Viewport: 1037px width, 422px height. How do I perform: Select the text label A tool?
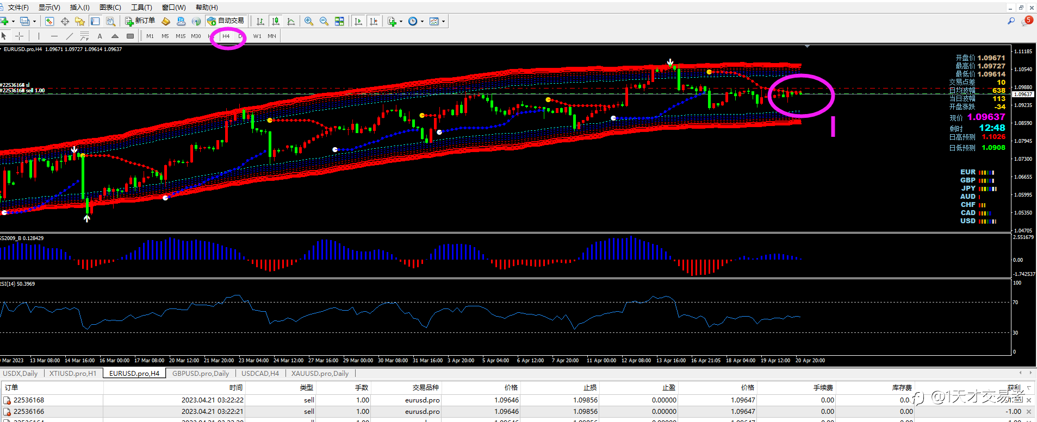point(100,36)
